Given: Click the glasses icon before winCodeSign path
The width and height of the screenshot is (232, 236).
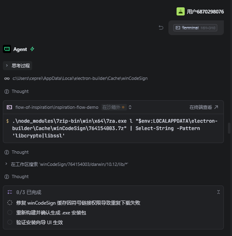Looking at the screenshot, I should pos(7,79).
